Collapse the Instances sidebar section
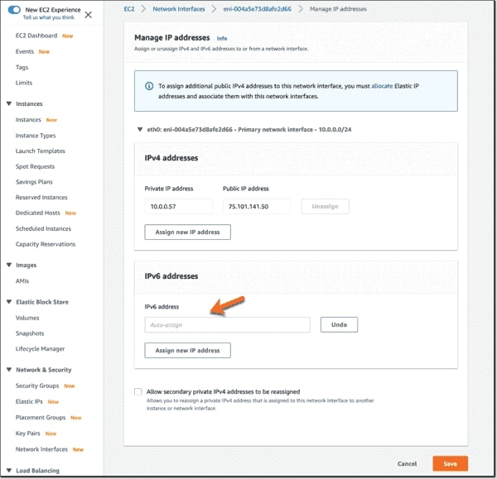 [x=8, y=104]
